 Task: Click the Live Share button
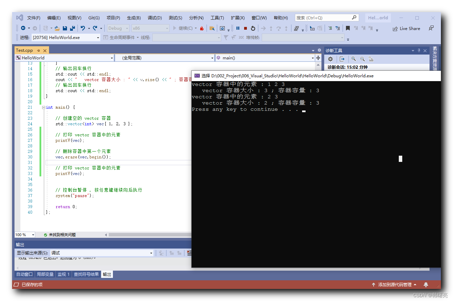click(x=406, y=29)
